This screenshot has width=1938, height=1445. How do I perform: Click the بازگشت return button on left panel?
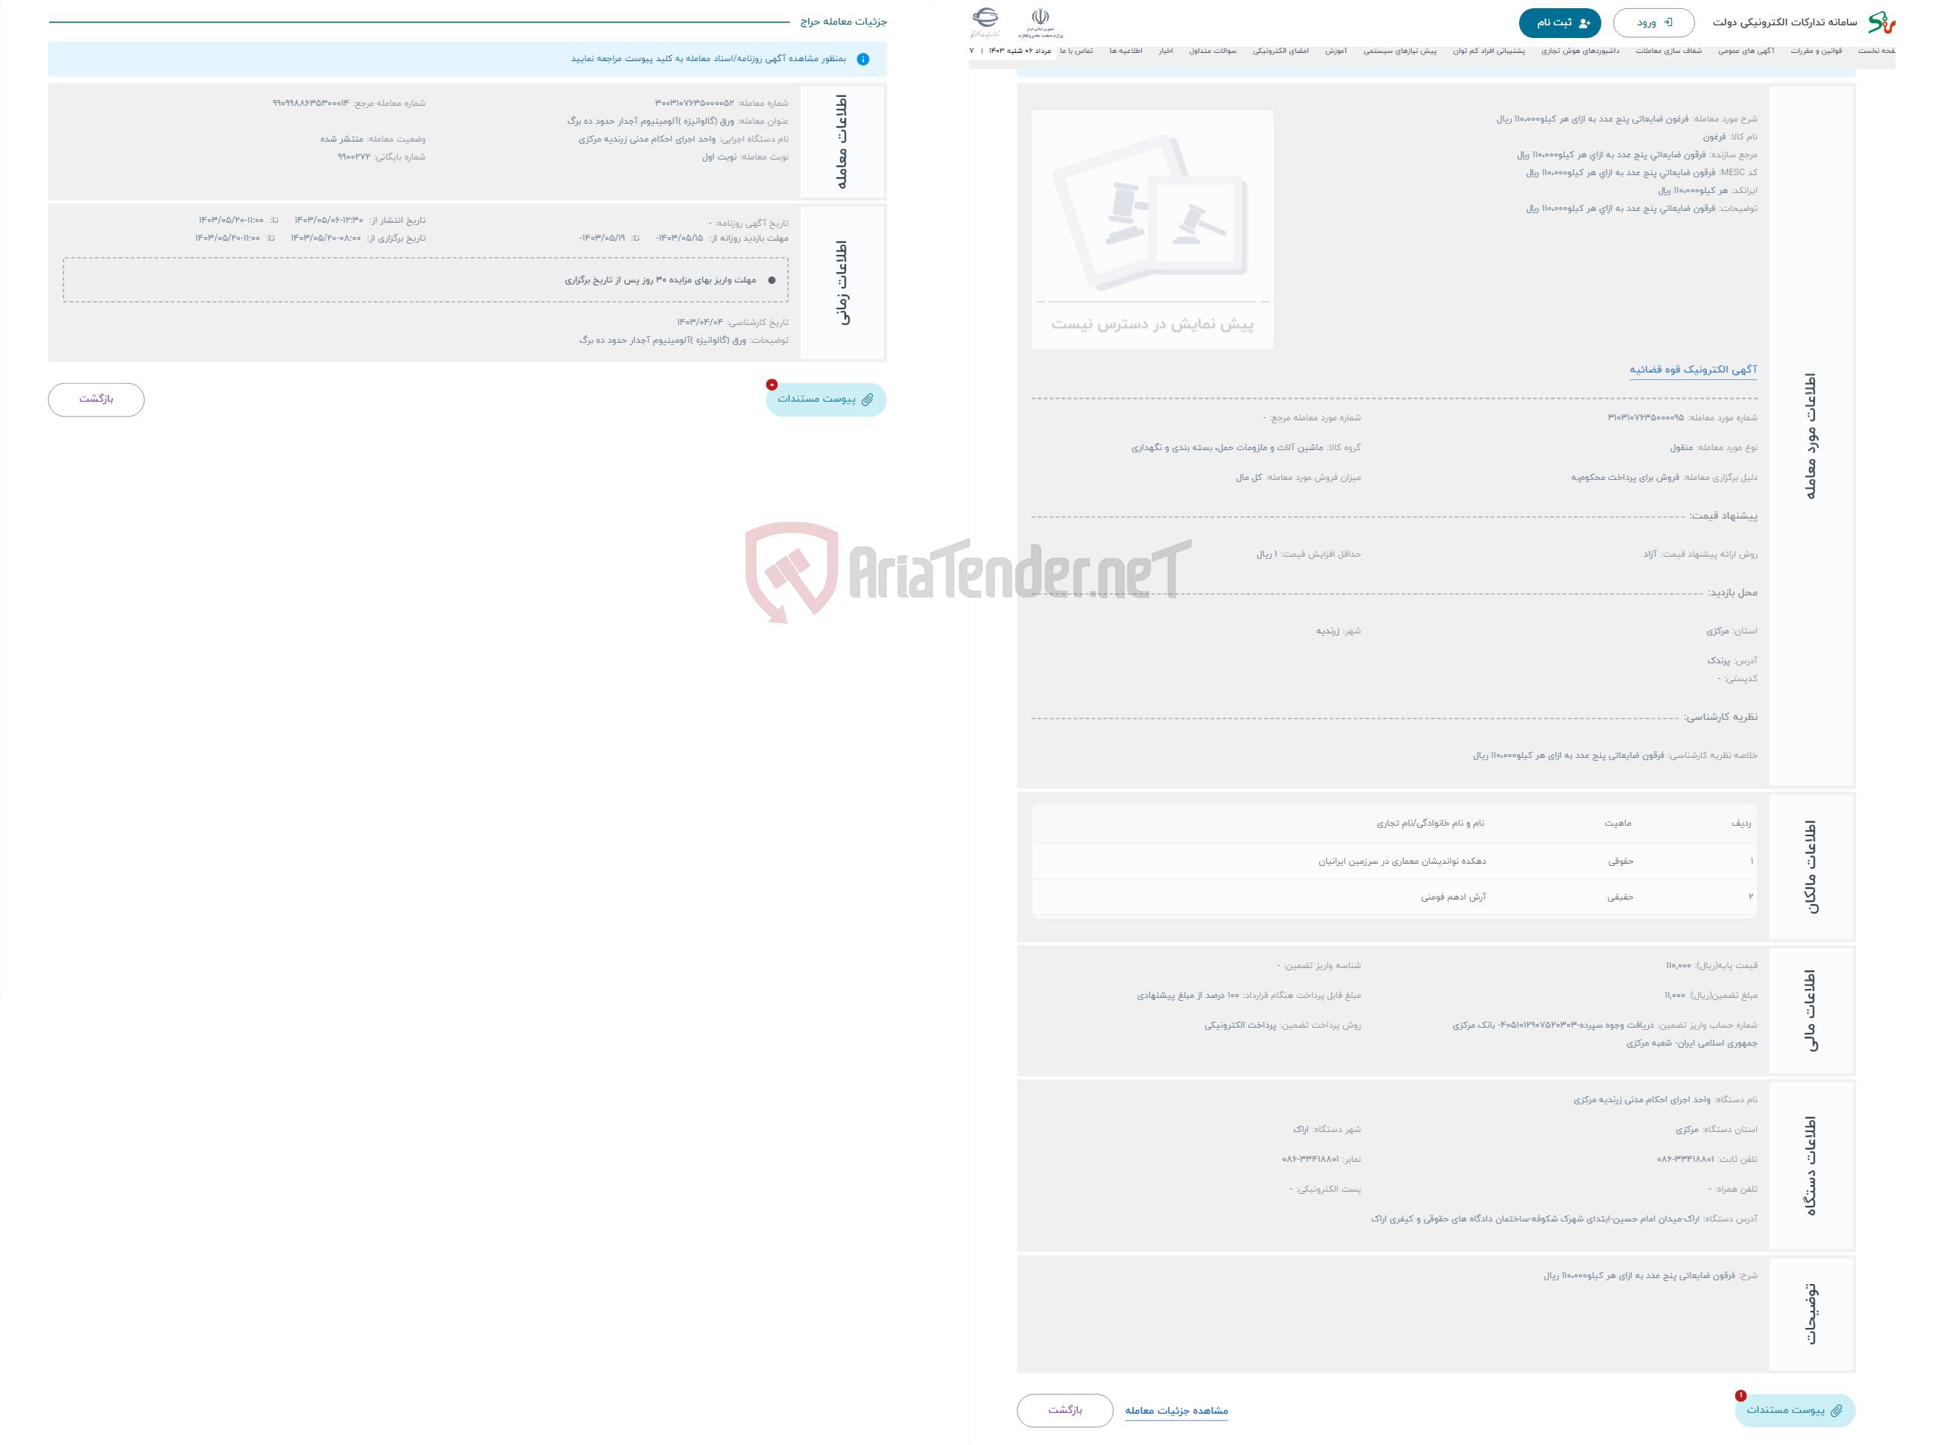(95, 399)
